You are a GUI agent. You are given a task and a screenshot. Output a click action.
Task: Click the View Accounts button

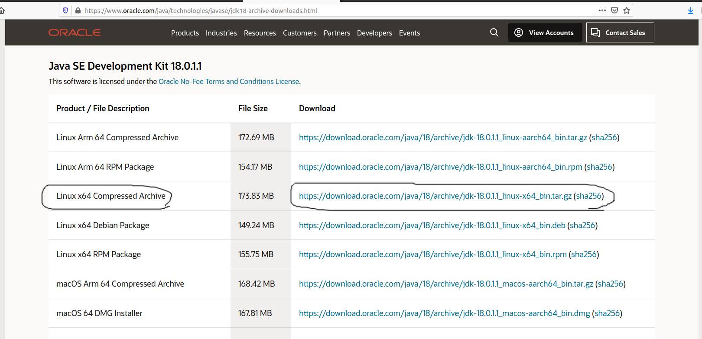coord(545,32)
